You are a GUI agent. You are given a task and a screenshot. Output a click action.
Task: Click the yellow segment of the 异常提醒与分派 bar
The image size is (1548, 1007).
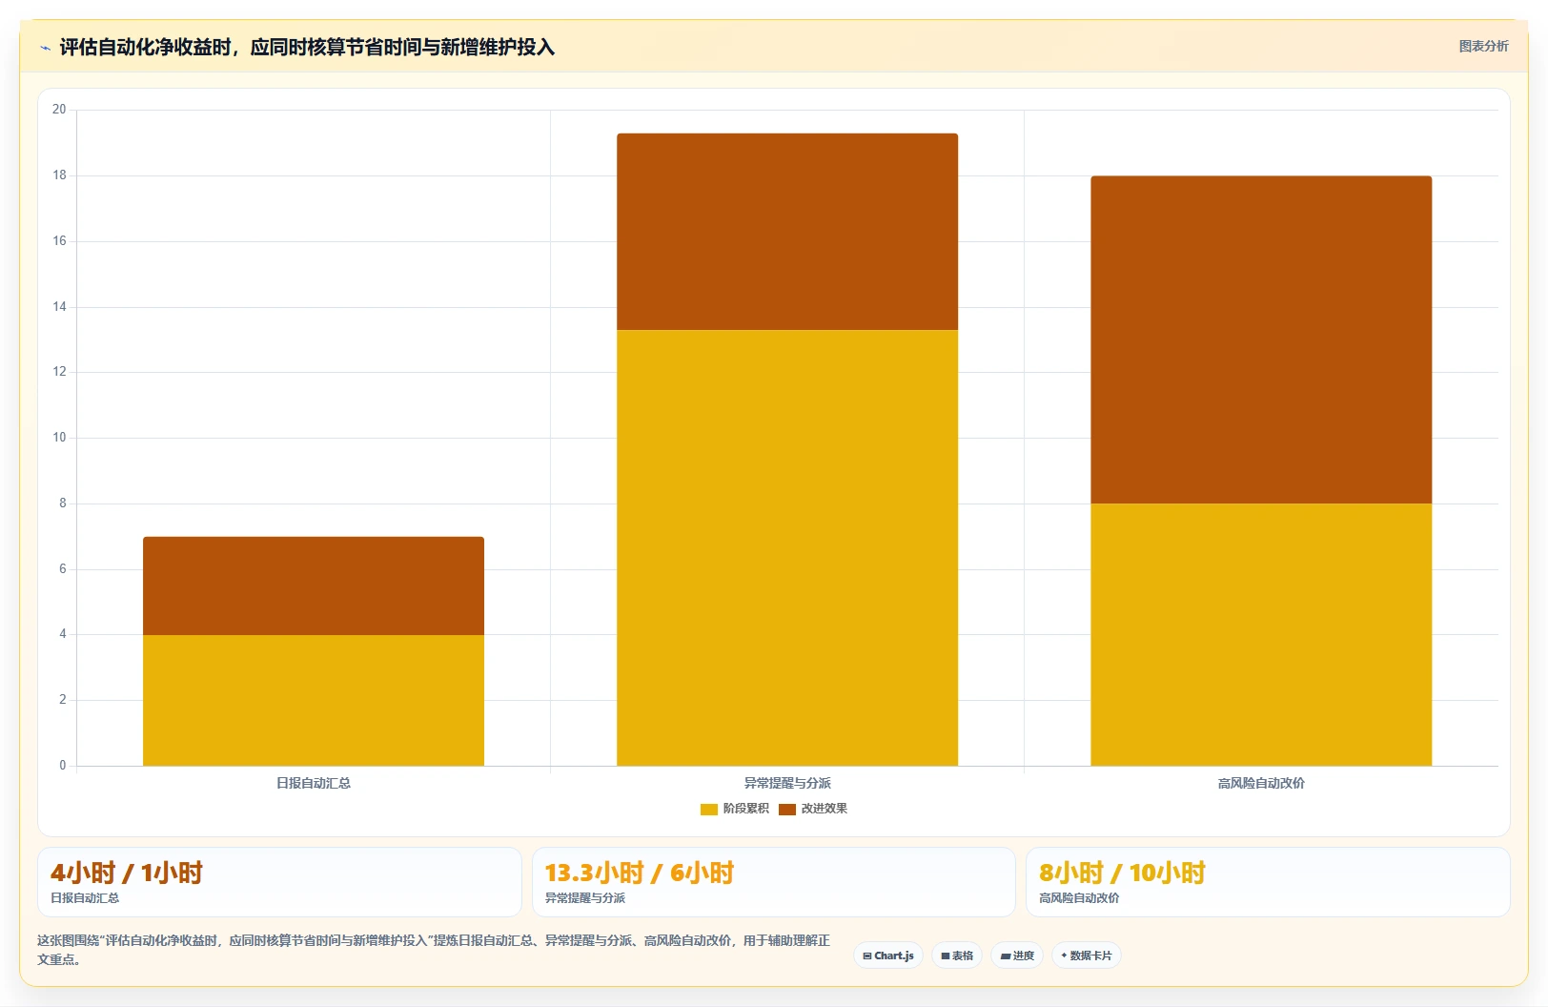click(x=787, y=547)
